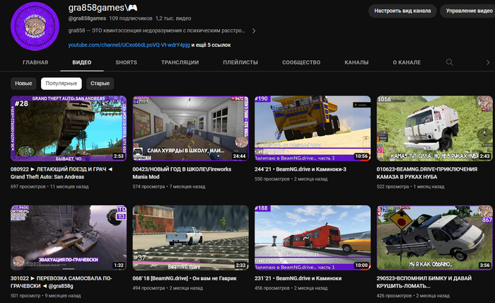Open video title '244'21 • BeamNG.drive и Каминоки-3'
The height and width of the screenshot is (303, 495).
click(x=308, y=170)
